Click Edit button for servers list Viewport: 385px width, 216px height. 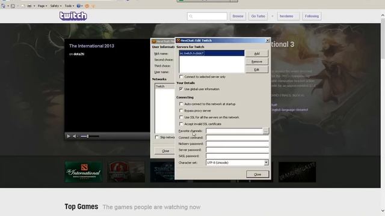(x=257, y=70)
